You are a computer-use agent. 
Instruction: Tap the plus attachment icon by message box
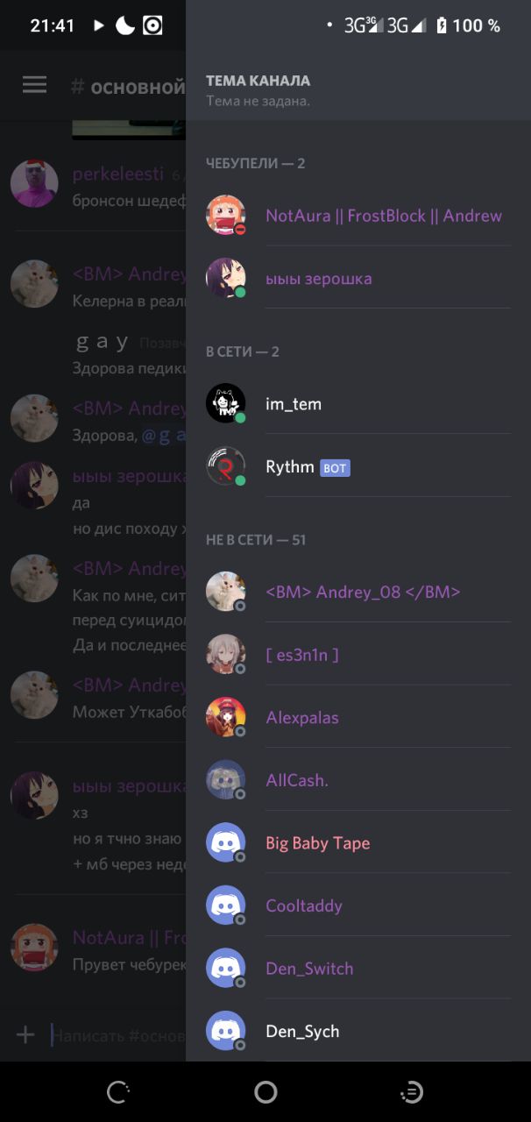point(25,1035)
